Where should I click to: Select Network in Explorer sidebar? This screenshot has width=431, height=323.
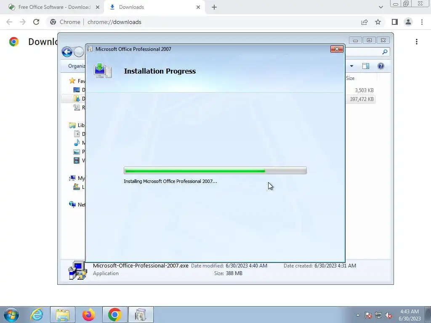[x=77, y=205]
